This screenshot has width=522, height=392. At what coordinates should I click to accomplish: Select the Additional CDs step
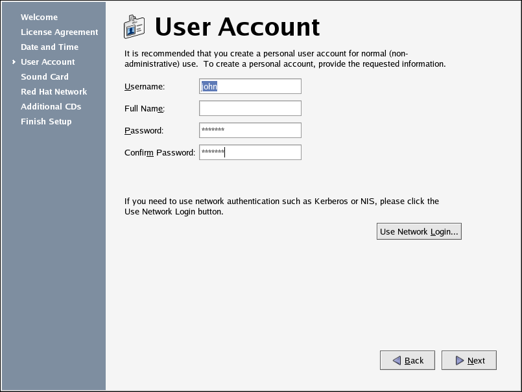point(51,106)
